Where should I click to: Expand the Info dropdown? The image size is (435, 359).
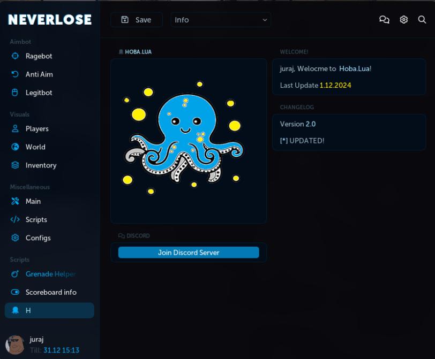click(x=221, y=20)
